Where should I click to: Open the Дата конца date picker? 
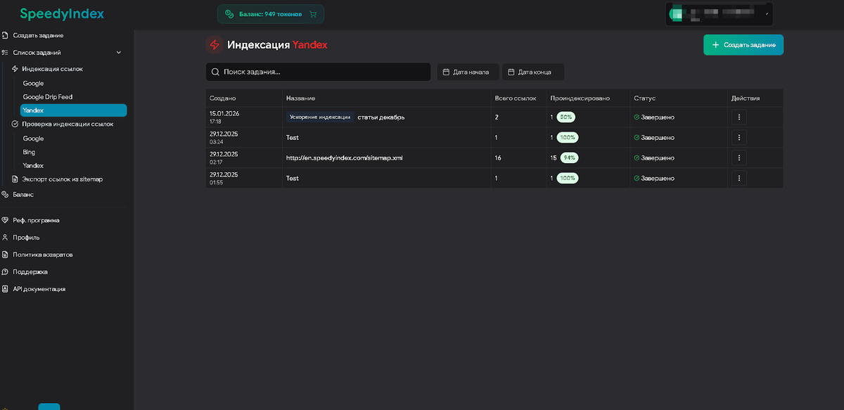[x=533, y=72]
